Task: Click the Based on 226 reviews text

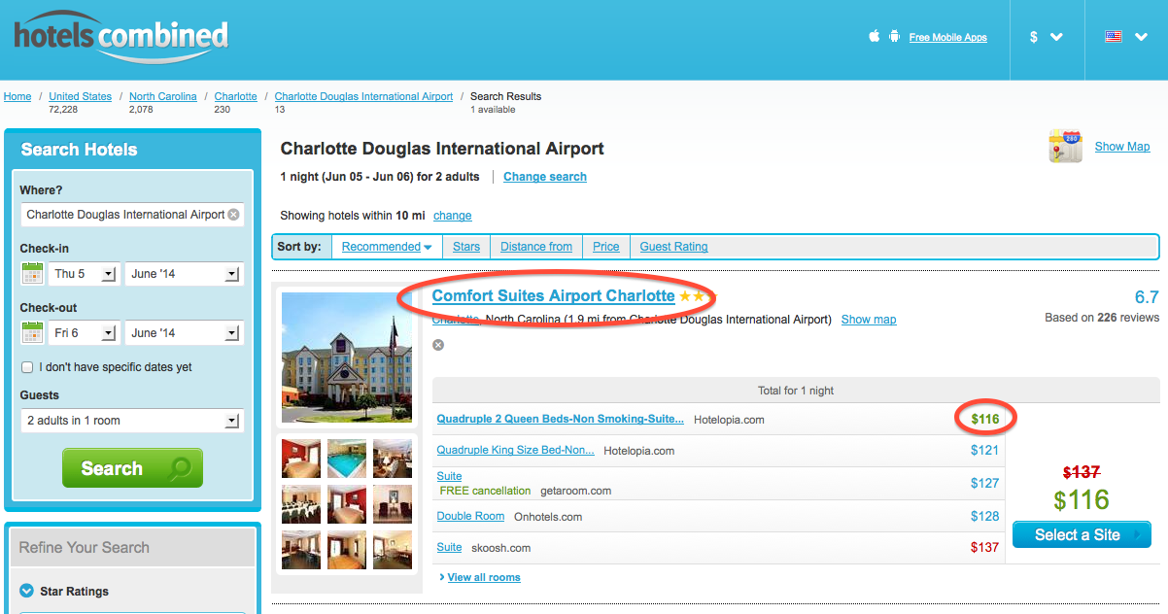Action: pos(1102,318)
